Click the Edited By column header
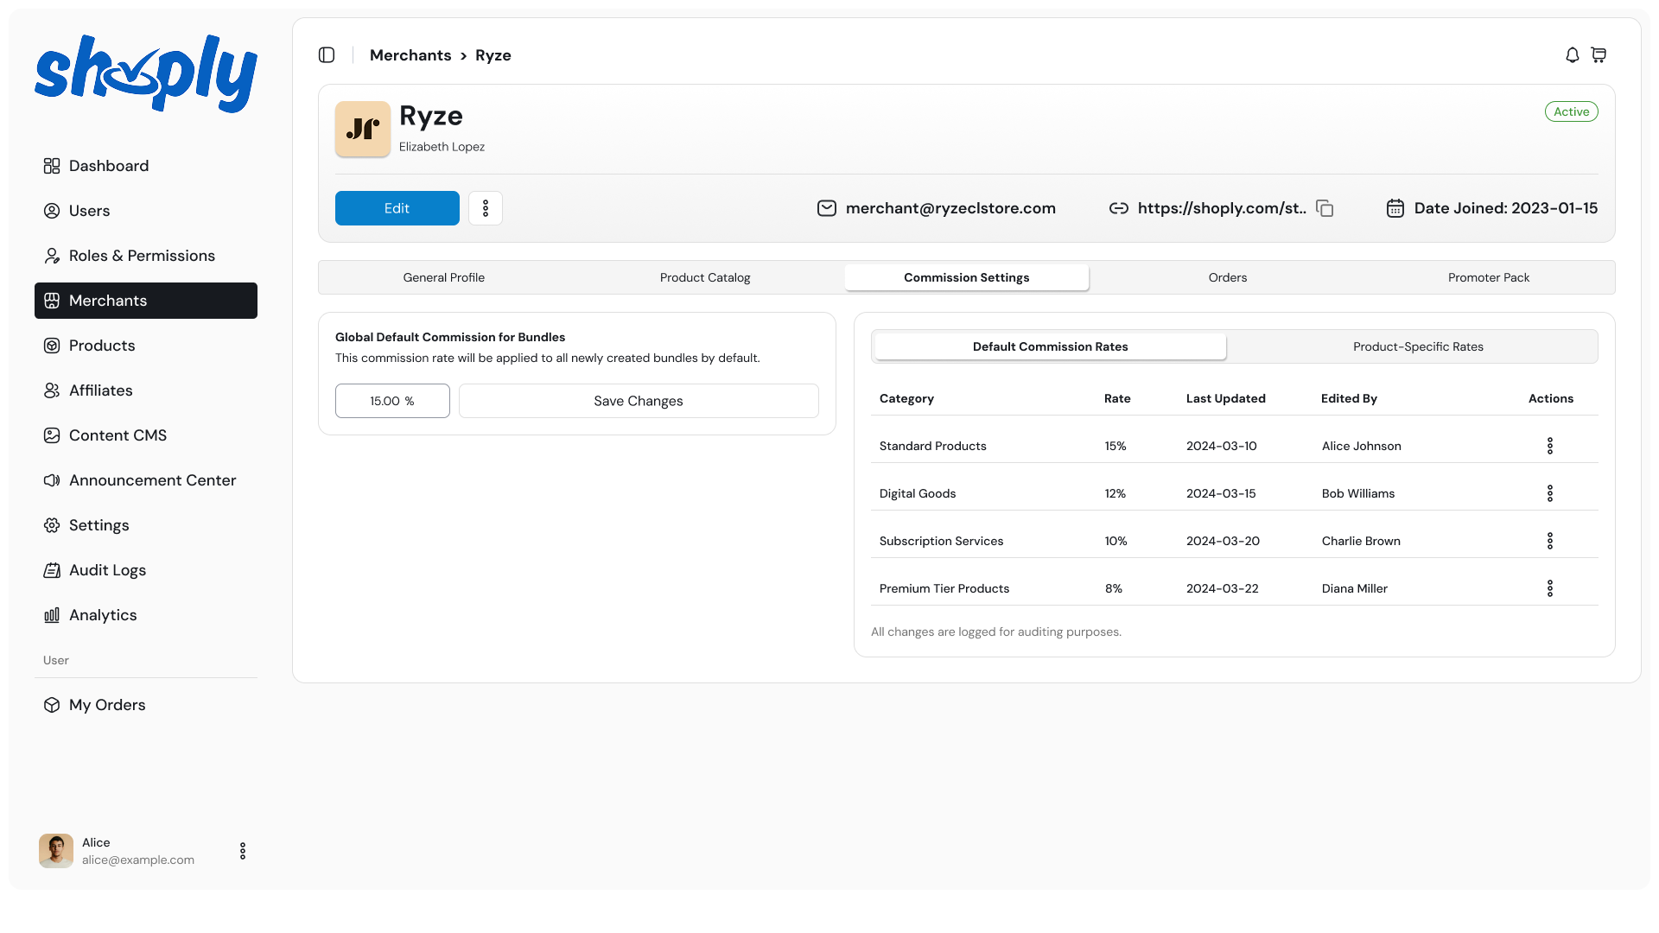 pyautogui.click(x=1350, y=398)
